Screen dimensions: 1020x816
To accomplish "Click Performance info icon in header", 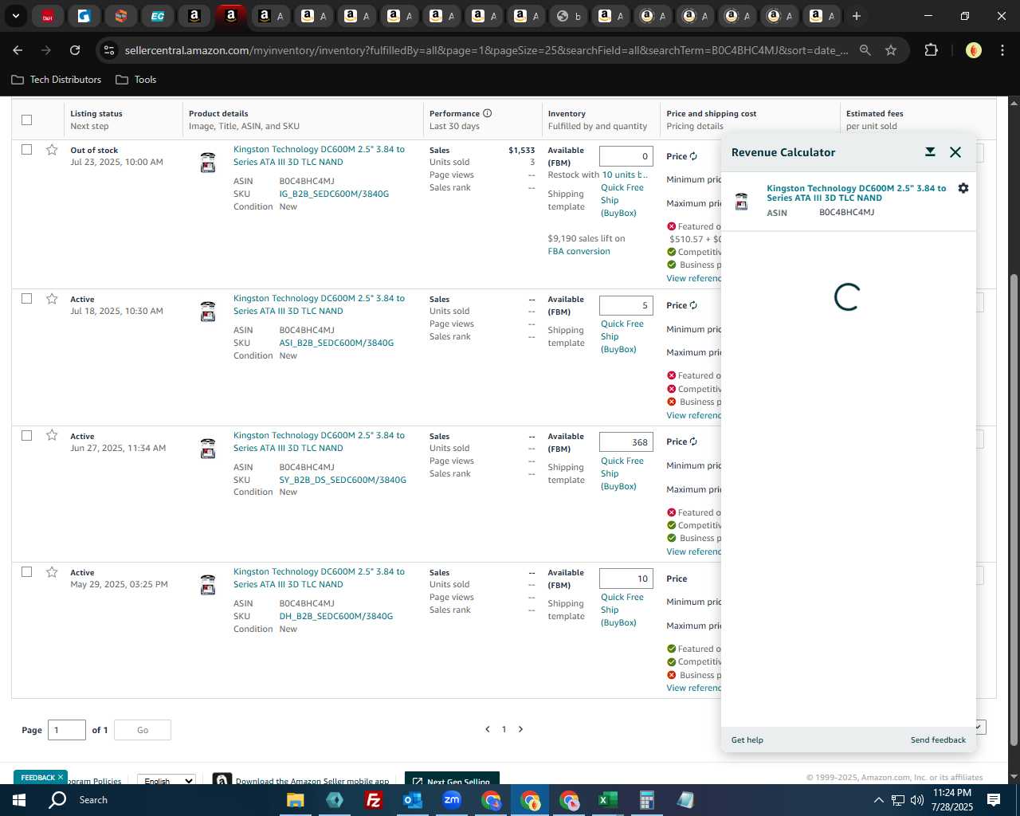I will 487,113.
